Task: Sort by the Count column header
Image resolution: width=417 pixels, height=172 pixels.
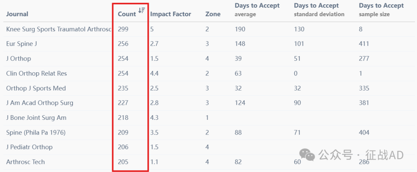Action: [x=127, y=14]
